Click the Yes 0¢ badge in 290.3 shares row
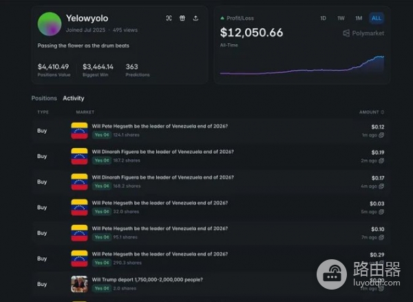The width and height of the screenshot is (413, 302). tap(102, 263)
